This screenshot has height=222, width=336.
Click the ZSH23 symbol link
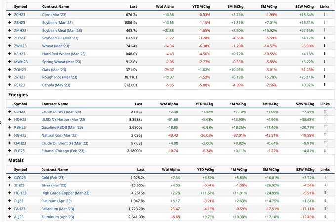(x=20, y=23)
